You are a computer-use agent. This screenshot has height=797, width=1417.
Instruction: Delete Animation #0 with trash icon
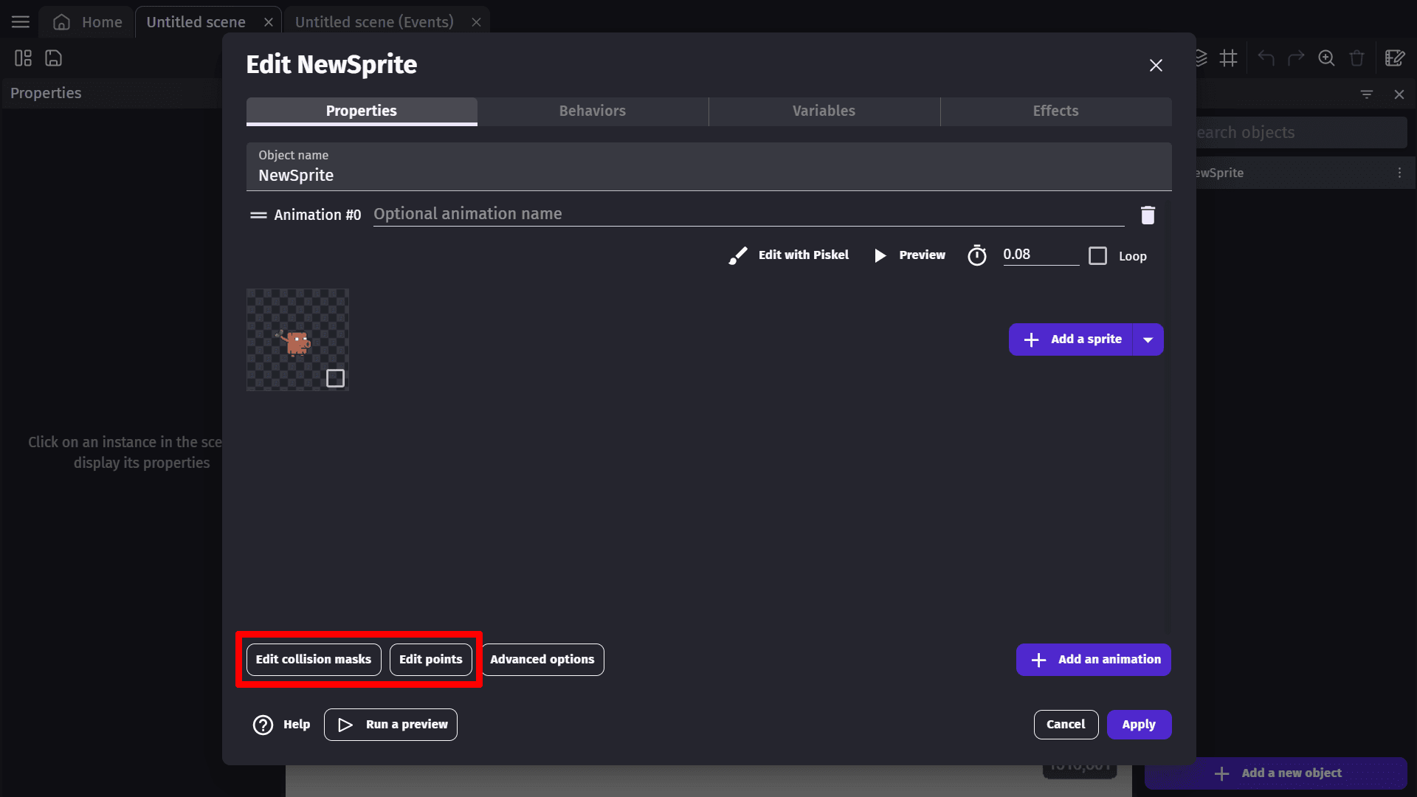(x=1148, y=215)
